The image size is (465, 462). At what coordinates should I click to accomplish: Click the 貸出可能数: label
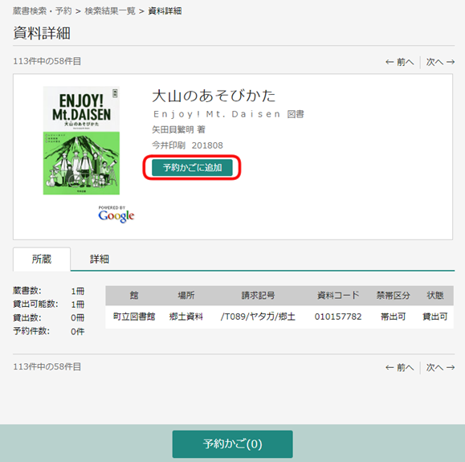35,305
